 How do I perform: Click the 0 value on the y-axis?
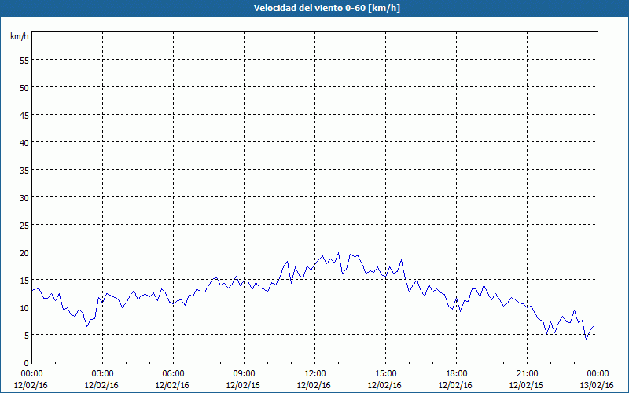click(x=27, y=363)
